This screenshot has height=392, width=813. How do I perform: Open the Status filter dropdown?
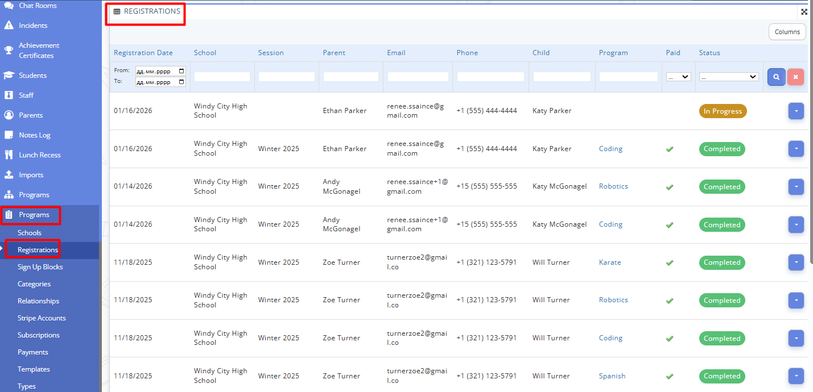tap(728, 77)
